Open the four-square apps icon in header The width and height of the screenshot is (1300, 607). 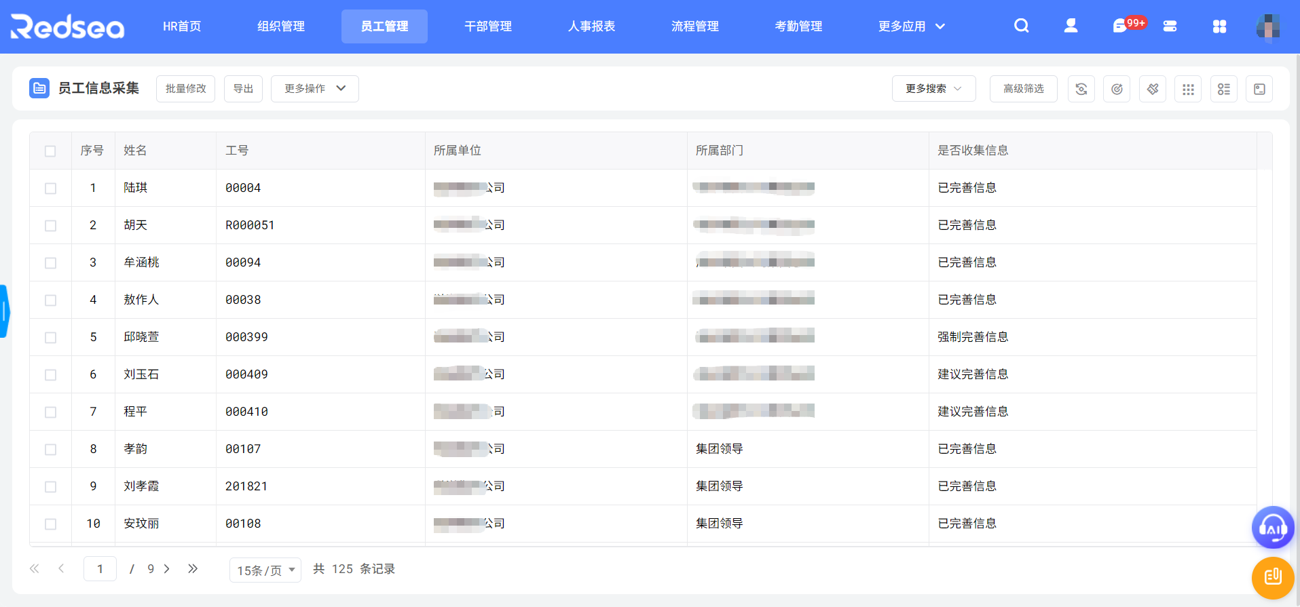[x=1219, y=26]
